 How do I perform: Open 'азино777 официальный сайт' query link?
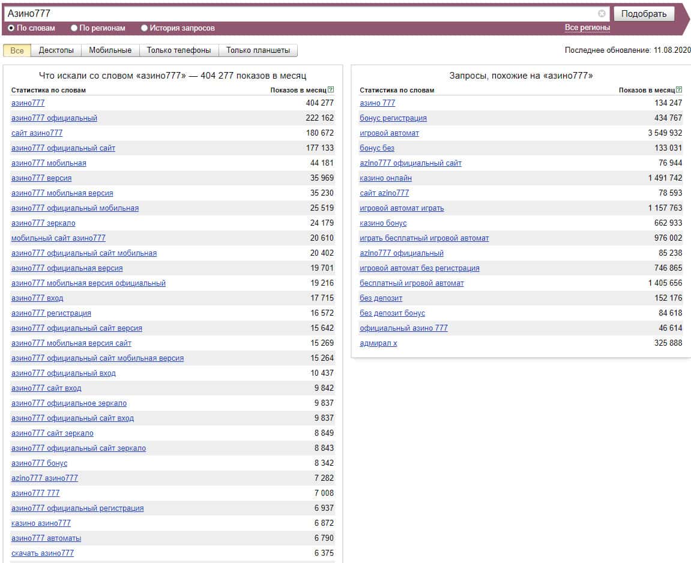tap(63, 148)
